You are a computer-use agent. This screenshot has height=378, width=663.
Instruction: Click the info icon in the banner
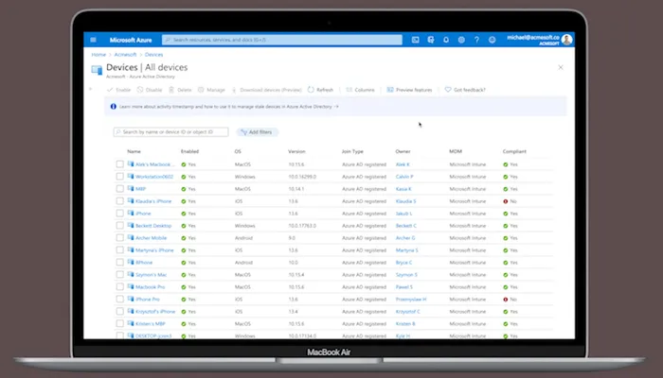point(114,106)
